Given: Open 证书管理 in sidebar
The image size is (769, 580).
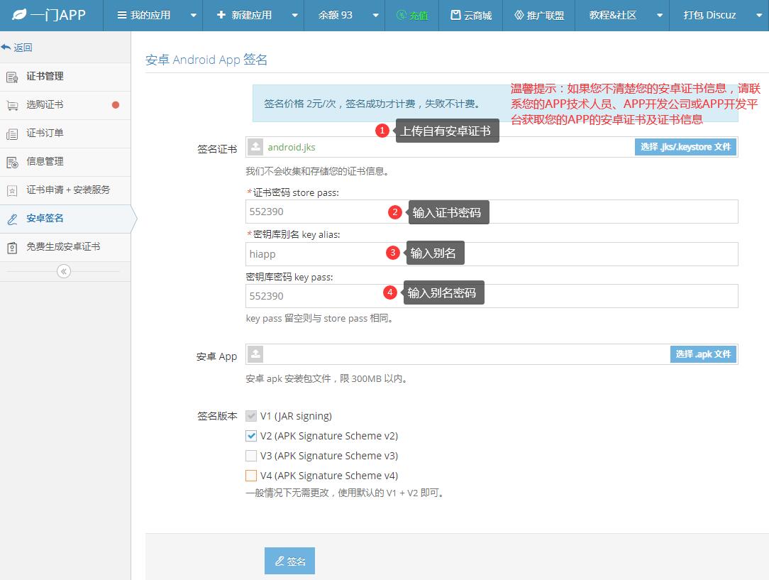Looking at the screenshot, I should tap(65, 77).
